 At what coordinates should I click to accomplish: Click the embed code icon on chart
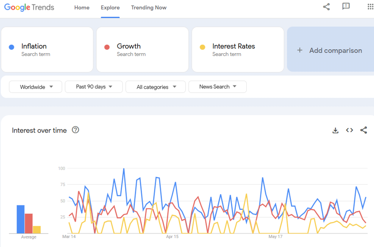tap(349, 130)
